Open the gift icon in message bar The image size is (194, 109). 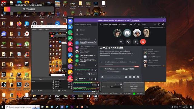coord(126,77)
